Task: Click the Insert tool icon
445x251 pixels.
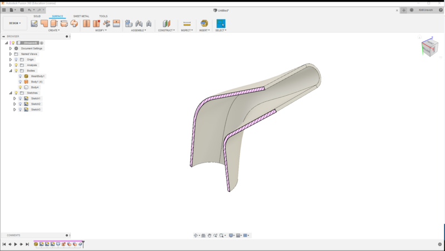Action: pyautogui.click(x=204, y=23)
